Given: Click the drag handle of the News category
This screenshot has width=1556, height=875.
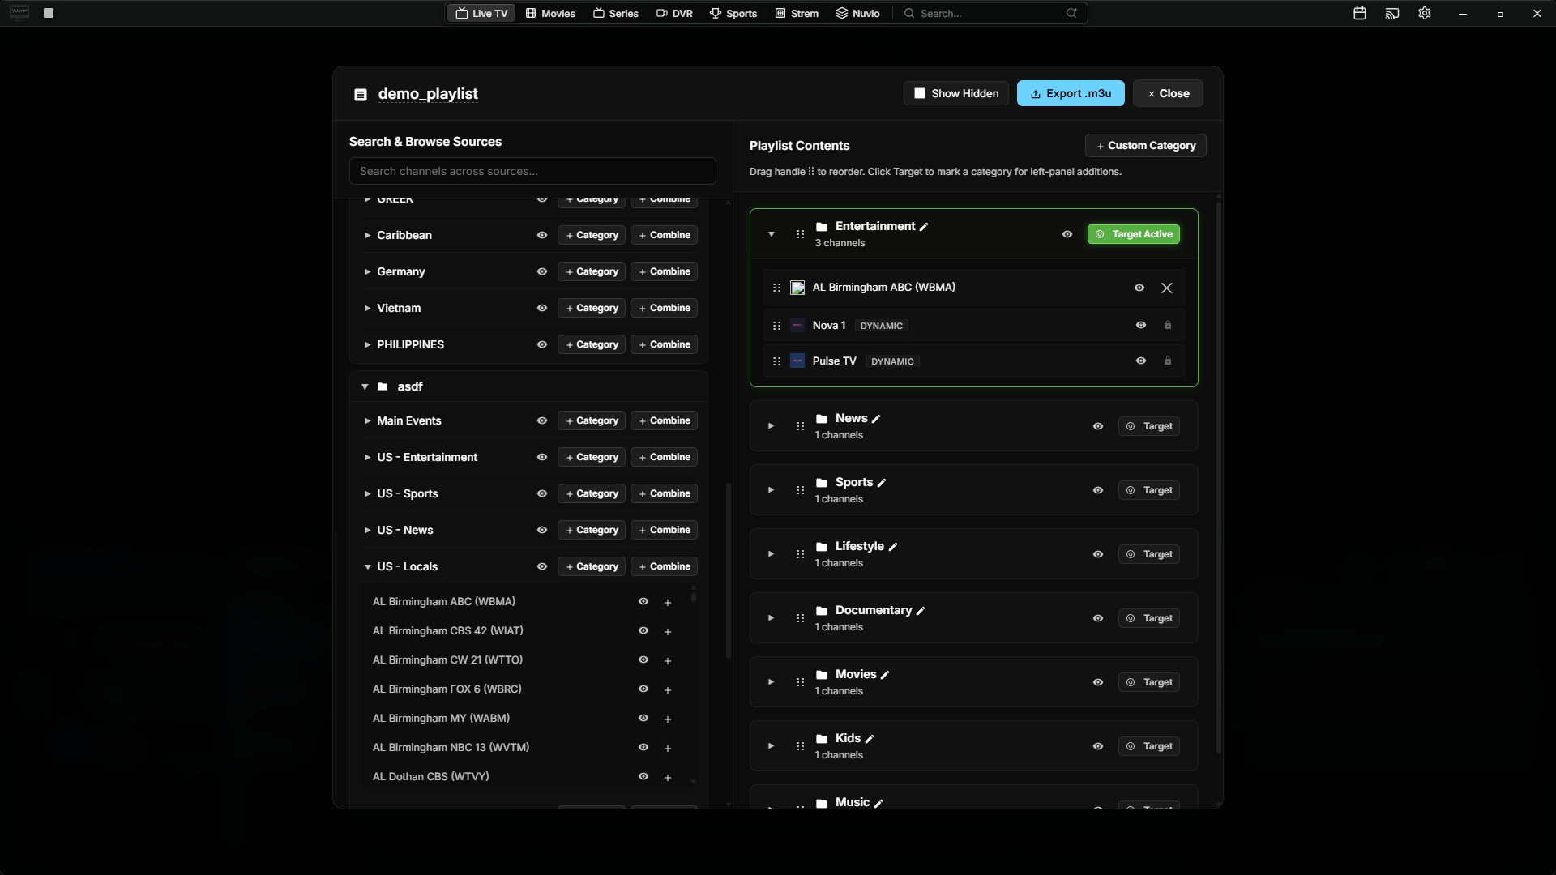Looking at the screenshot, I should click(800, 426).
